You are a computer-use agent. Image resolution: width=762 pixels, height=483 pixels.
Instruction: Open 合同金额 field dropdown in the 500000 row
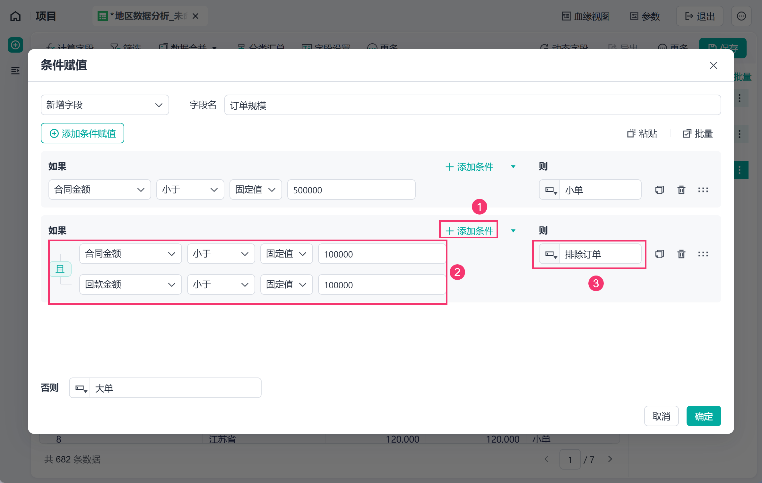(x=100, y=190)
